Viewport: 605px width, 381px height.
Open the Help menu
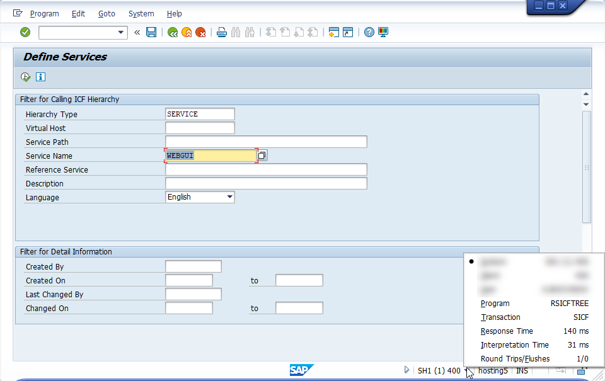pos(175,13)
